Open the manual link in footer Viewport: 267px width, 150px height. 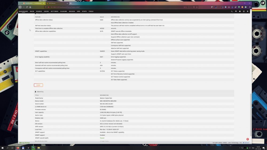246,143
